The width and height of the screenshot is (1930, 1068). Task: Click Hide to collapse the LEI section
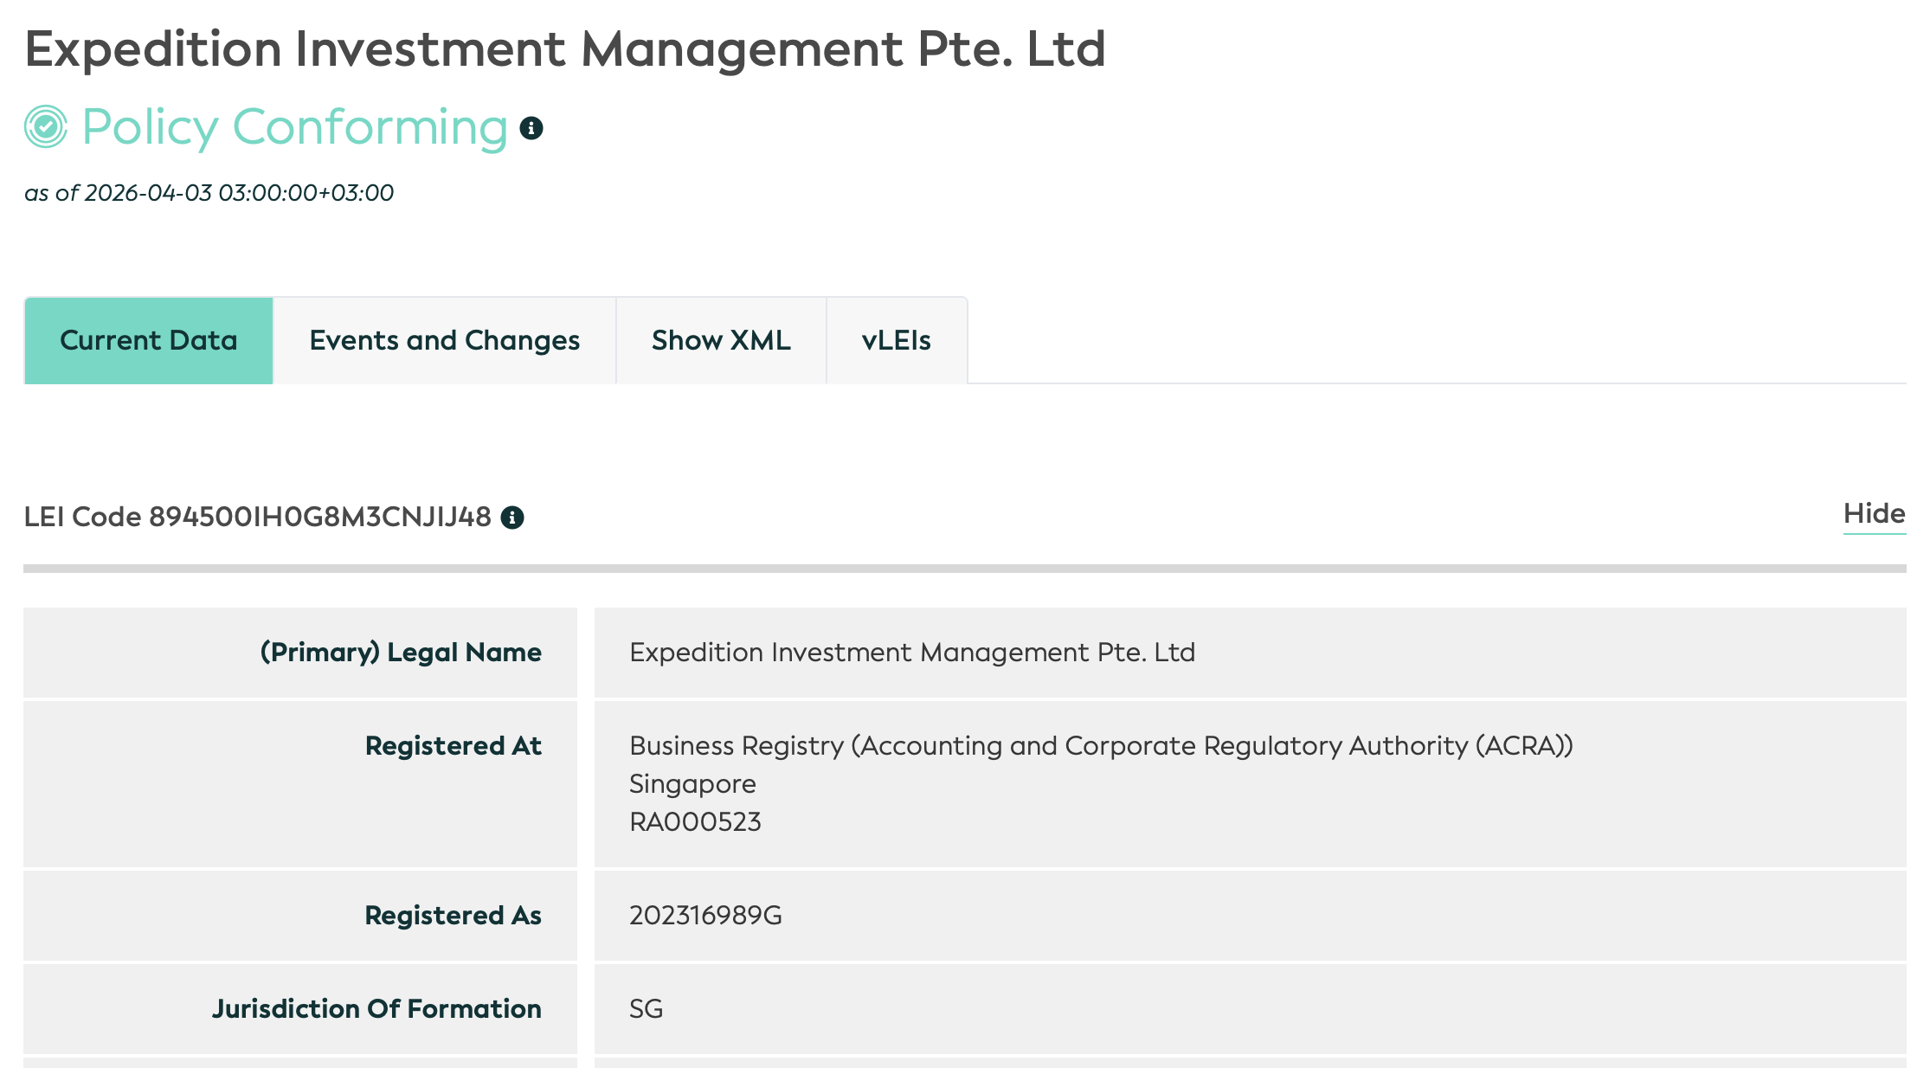click(x=1875, y=514)
